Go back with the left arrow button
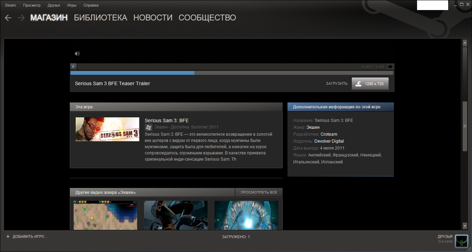Image resolution: width=472 pixels, height=252 pixels. click(8, 18)
